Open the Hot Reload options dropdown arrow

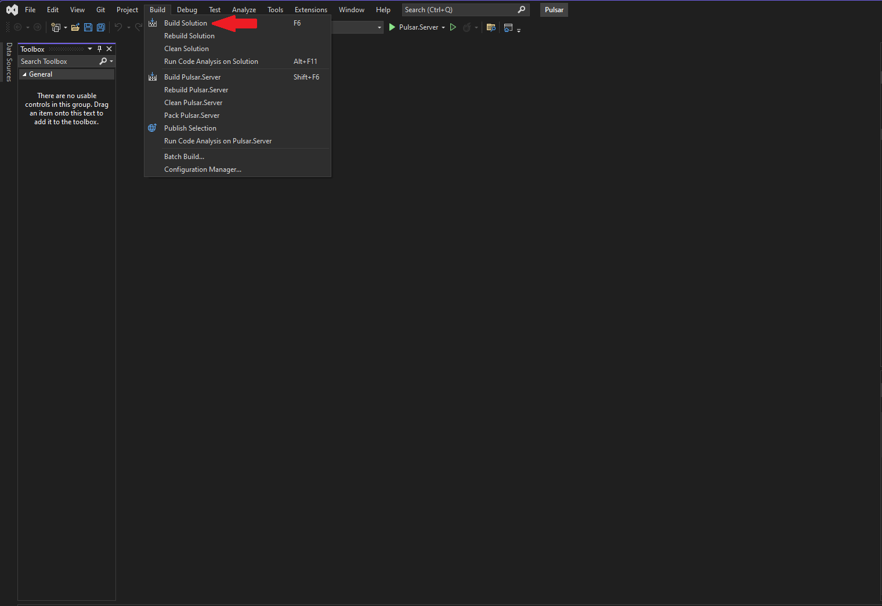point(476,28)
